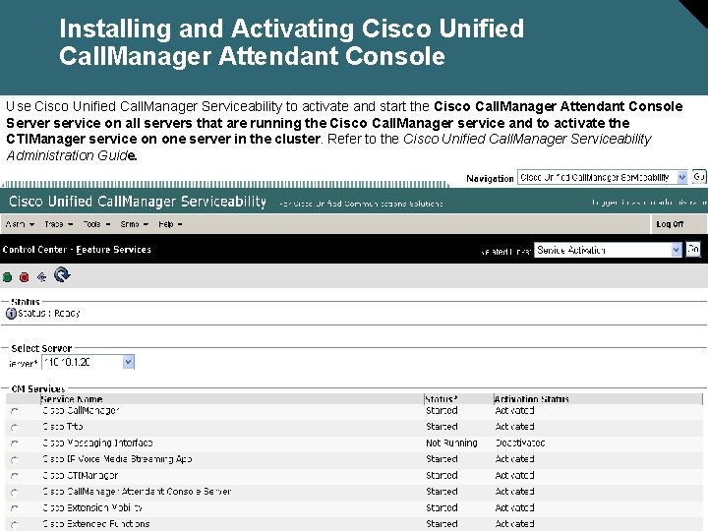This screenshot has height=531, width=708.
Task: Click Cisco CallManager Attendant Console Server text
Action: click(137, 492)
